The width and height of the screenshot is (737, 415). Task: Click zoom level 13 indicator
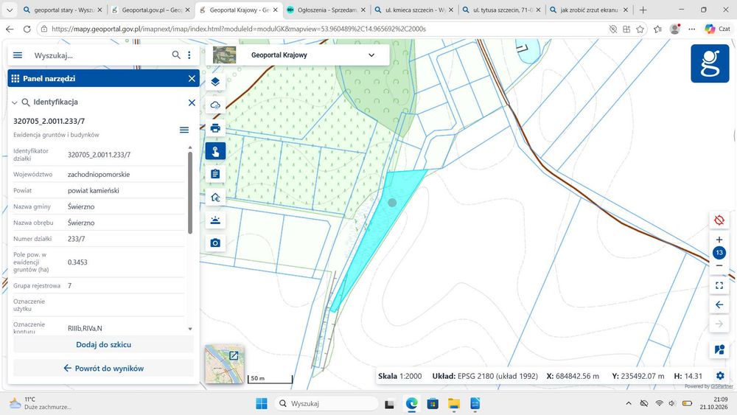(x=719, y=253)
